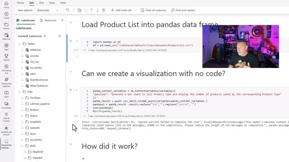Viewport: 289px width, 162px height.
Task: Open the Create icon in left rail
Action: pos(6,15)
